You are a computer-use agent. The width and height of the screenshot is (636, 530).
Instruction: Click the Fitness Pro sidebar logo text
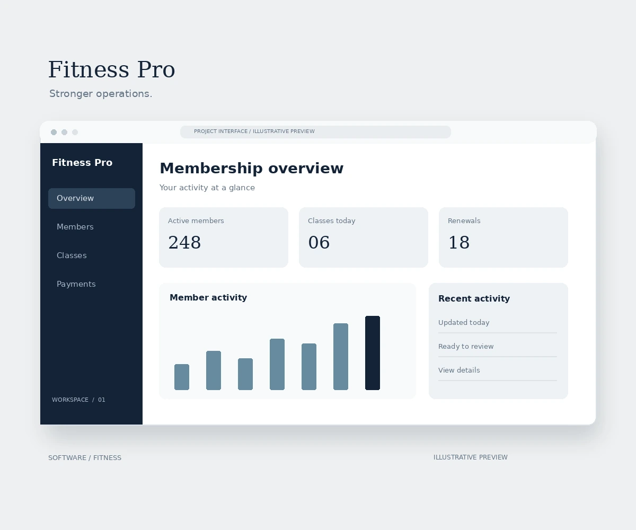point(82,163)
